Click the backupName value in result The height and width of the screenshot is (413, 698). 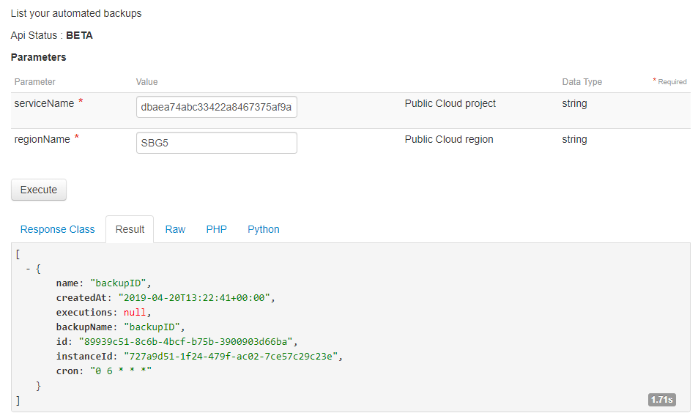(152, 327)
